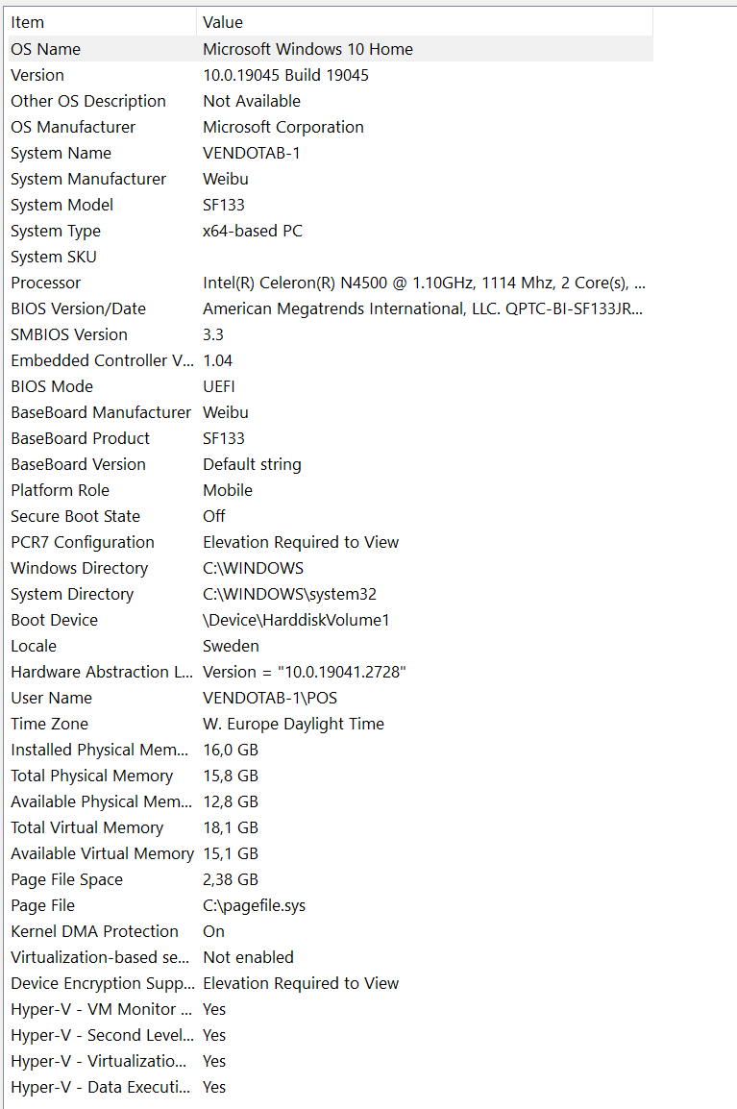This screenshot has height=1109, width=737.
Task: Highlight the Locale row
Action: click(x=34, y=646)
